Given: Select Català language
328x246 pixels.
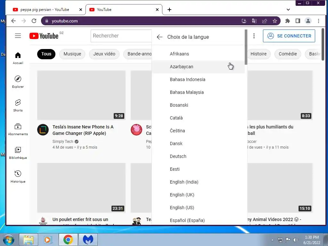Looking at the screenshot, I should pyautogui.click(x=198, y=118).
